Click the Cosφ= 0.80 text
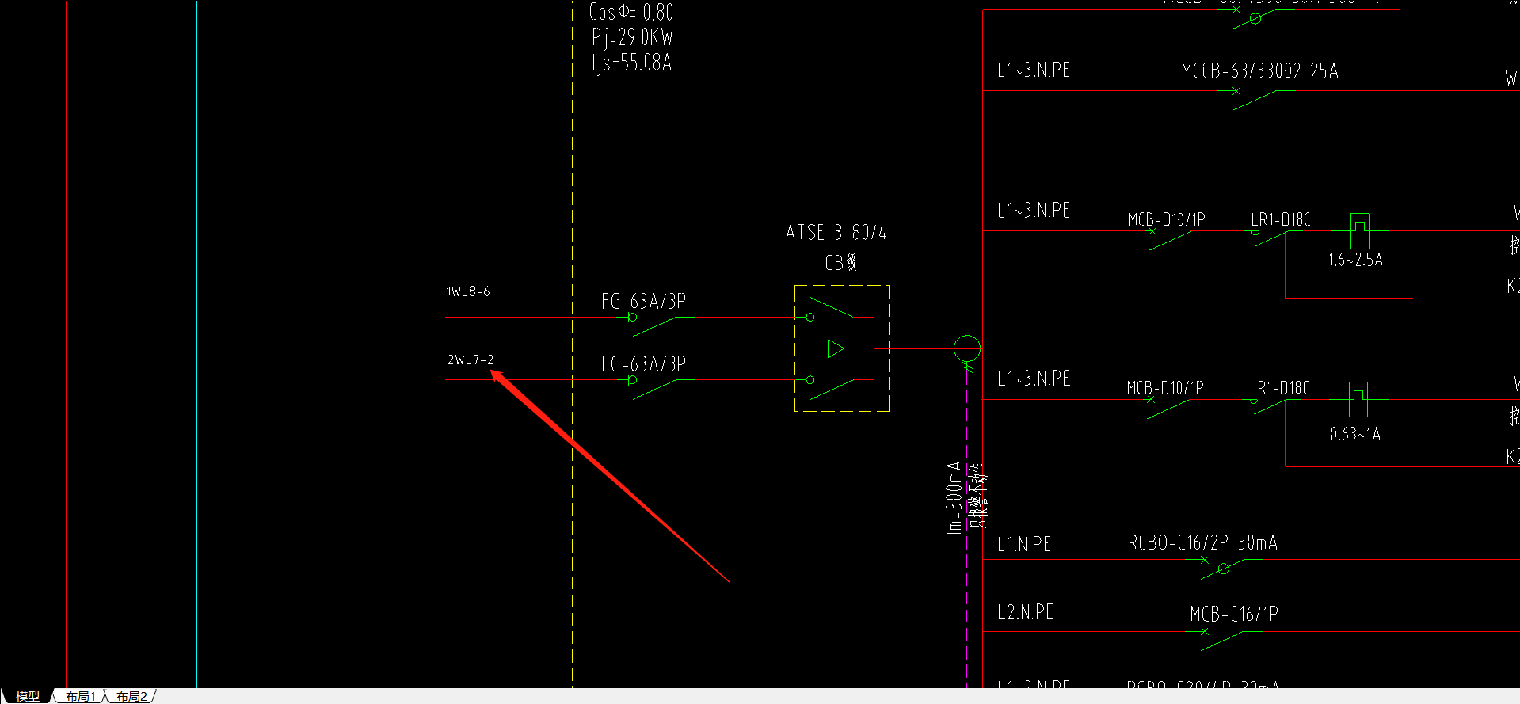The width and height of the screenshot is (1520, 704). tap(631, 13)
